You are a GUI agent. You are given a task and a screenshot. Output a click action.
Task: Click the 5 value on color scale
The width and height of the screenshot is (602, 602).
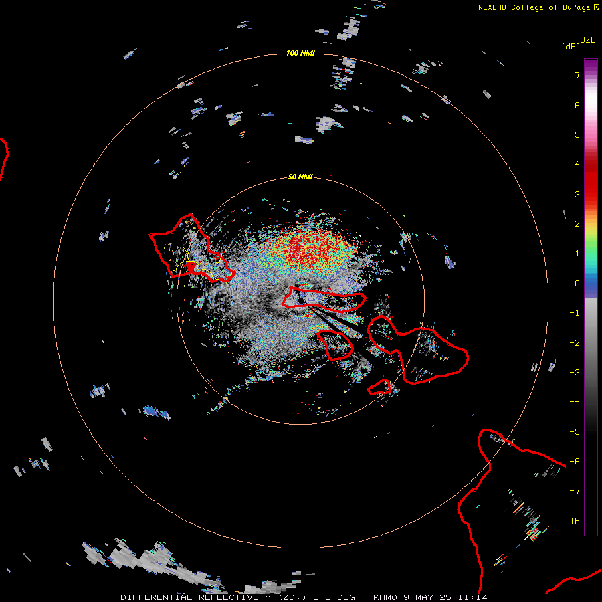(577, 134)
